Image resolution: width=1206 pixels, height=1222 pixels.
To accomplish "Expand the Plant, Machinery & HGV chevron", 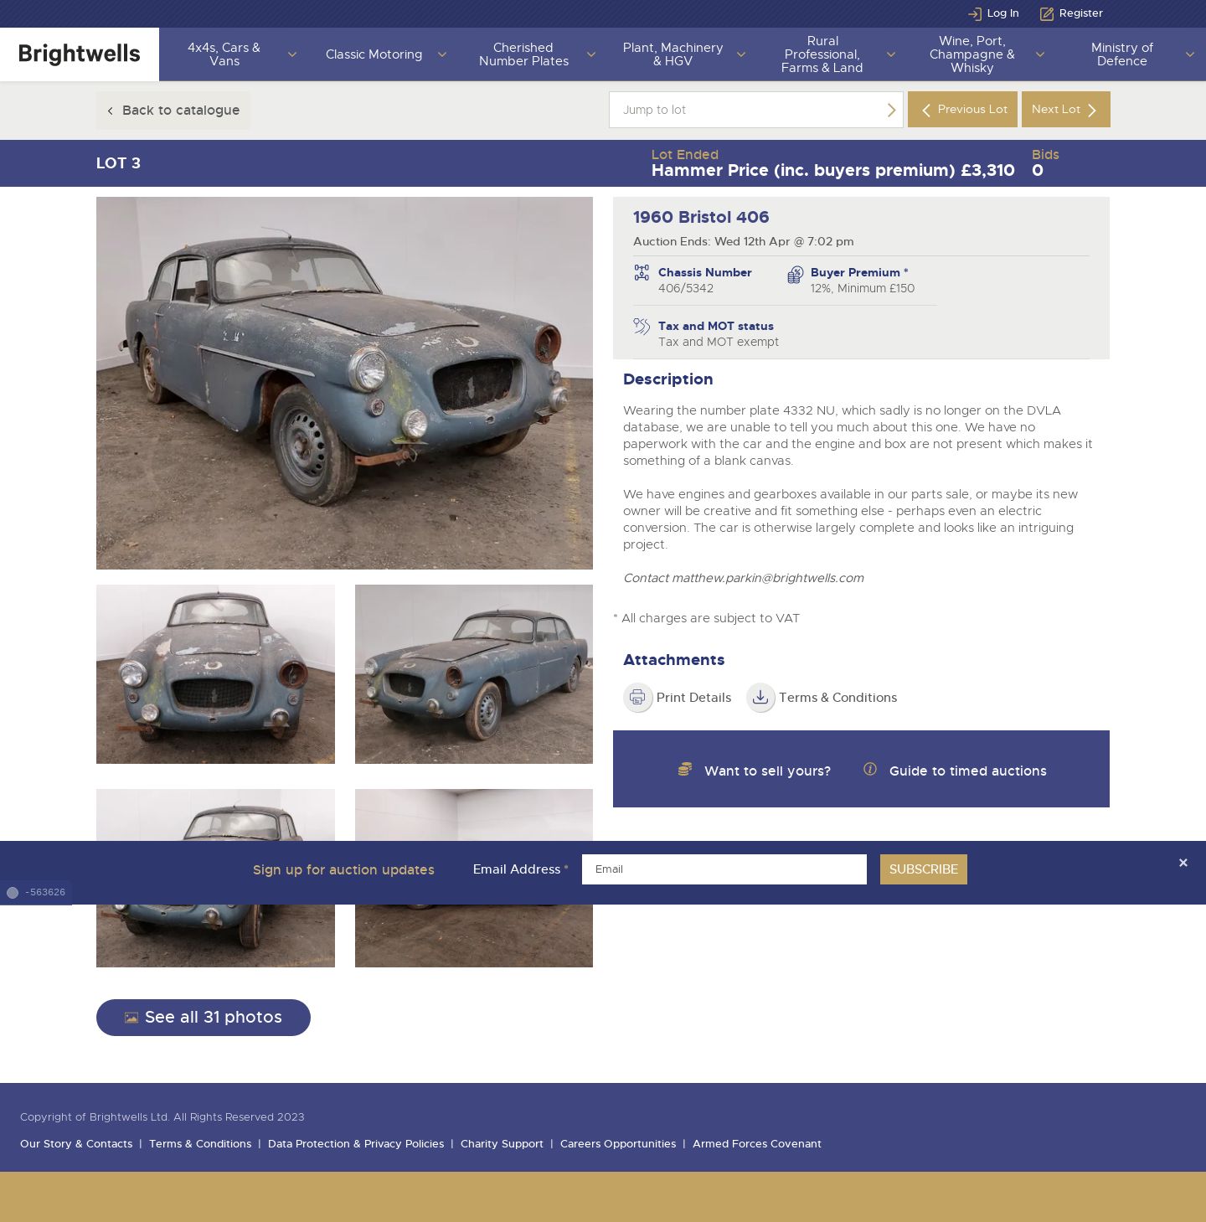I will [741, 54].
